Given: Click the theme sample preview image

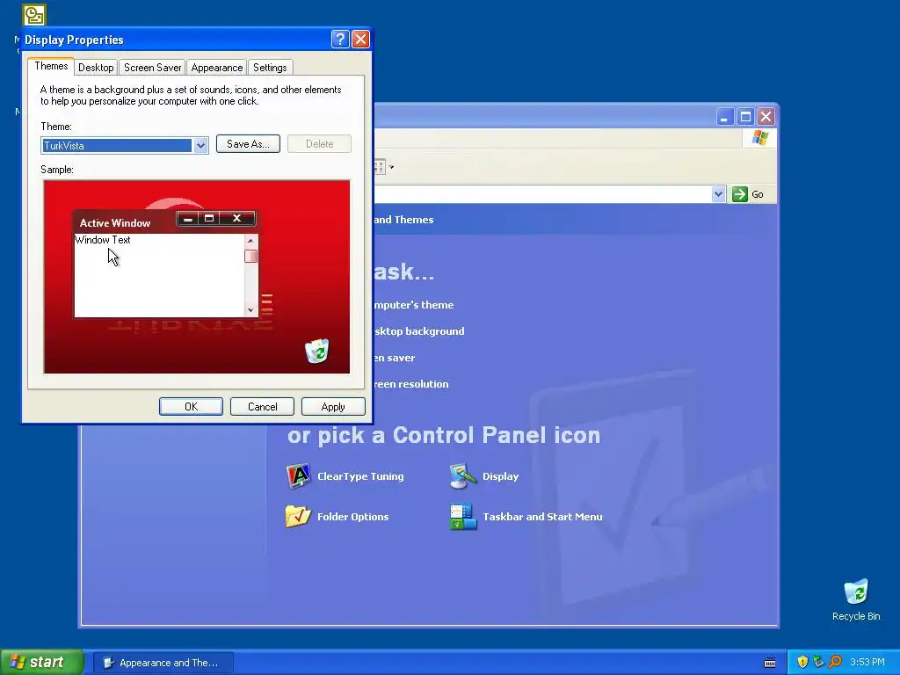Looking at the screenshot, I should coord(197,277).
